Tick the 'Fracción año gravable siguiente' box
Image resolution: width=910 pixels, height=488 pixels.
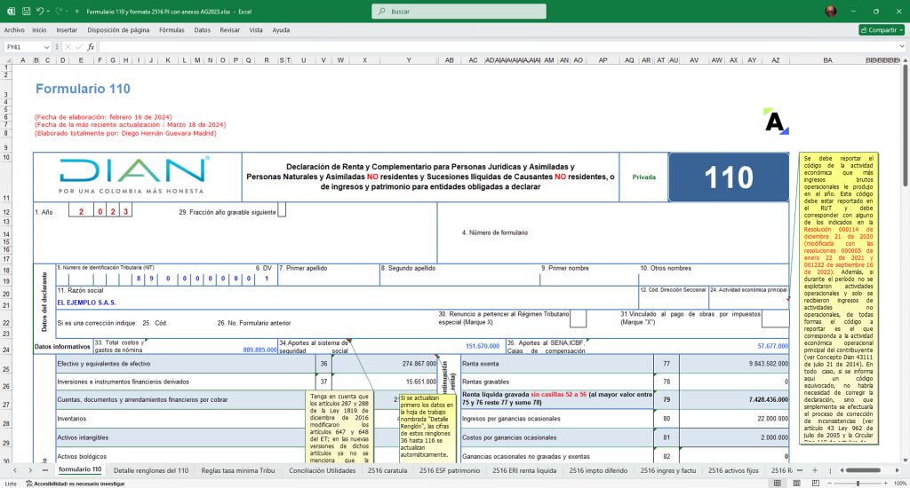tap(282, 209)
